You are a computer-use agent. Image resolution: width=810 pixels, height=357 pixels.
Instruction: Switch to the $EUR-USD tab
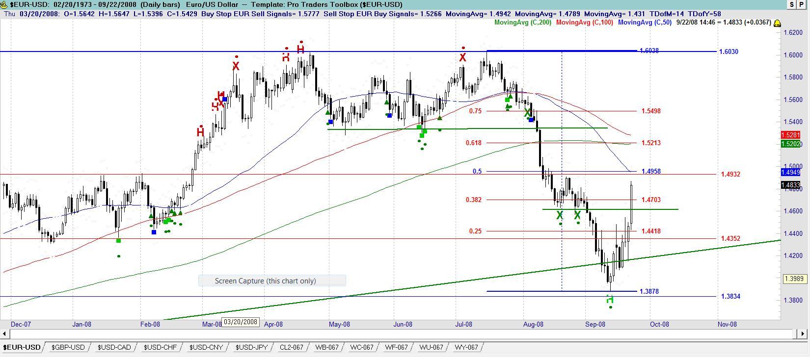tap(22, 347)
